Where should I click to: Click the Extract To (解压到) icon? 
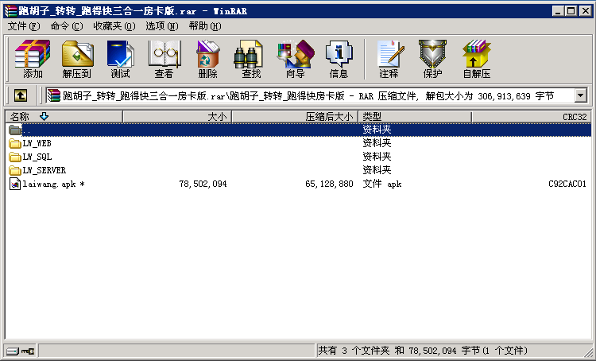coord(76,59)
